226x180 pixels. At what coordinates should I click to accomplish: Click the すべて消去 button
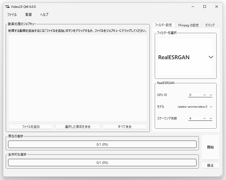[x=125, y=127]
